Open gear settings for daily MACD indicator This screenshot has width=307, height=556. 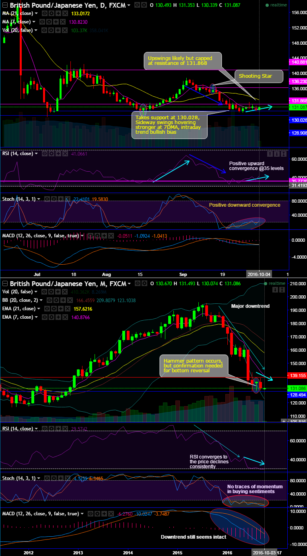point(97,236)
